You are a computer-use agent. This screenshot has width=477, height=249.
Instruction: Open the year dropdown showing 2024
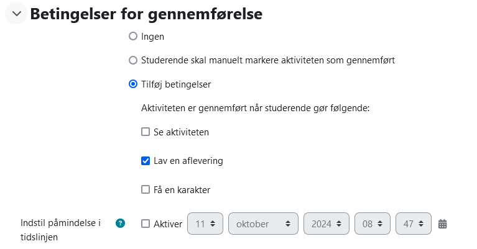[326, 224]
